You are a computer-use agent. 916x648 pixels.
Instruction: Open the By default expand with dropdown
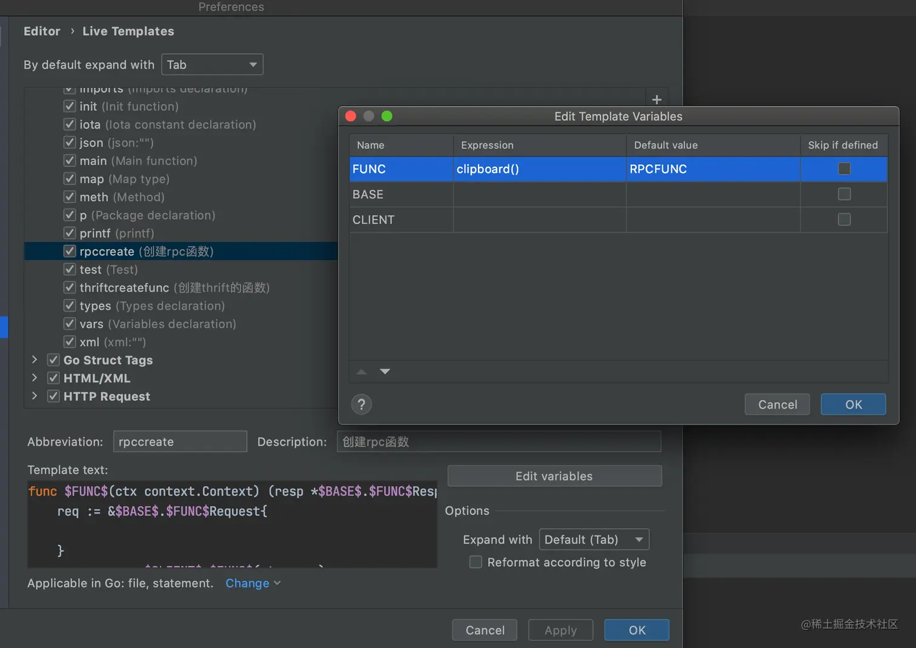pos(213,65)
